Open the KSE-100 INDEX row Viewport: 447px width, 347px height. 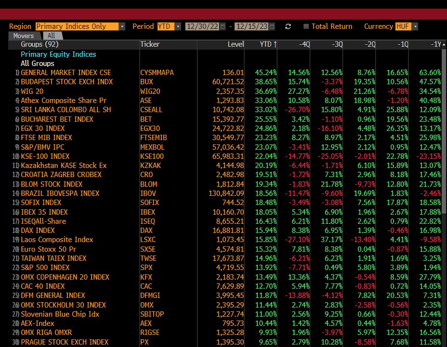coord(225,156)
